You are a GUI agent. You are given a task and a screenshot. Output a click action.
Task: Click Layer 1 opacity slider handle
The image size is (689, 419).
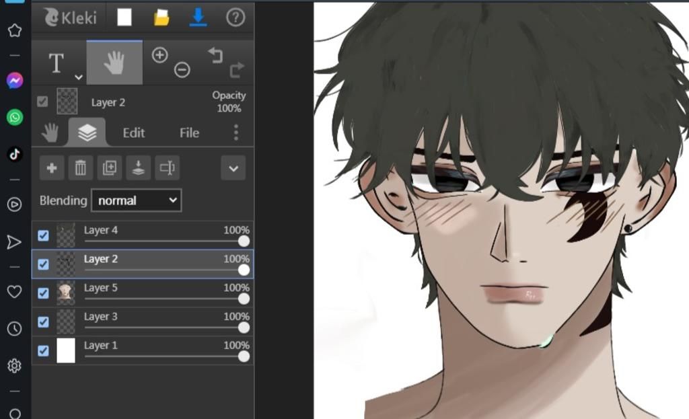pos(244,356)
